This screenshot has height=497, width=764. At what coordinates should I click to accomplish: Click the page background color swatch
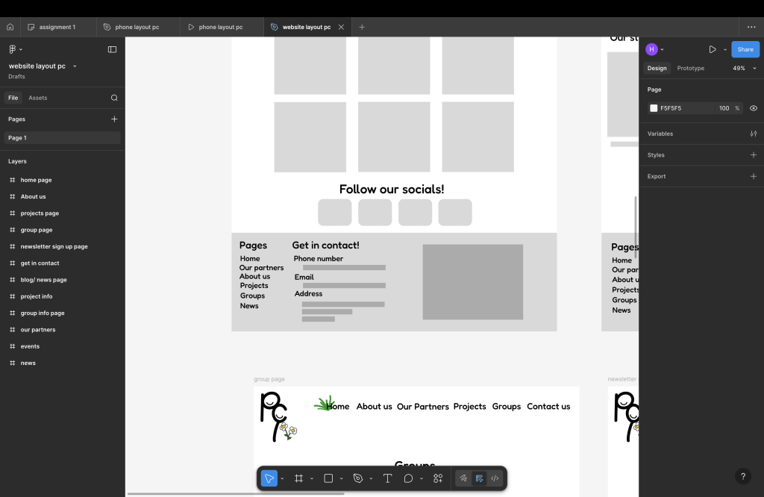(x=654, y=108)
